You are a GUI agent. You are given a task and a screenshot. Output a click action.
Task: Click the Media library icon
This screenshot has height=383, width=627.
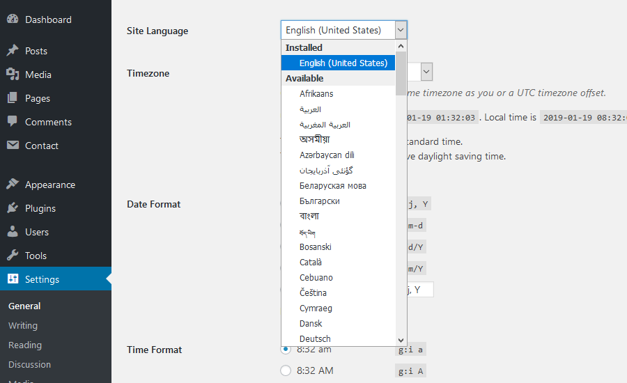click(x=13, y=75)
